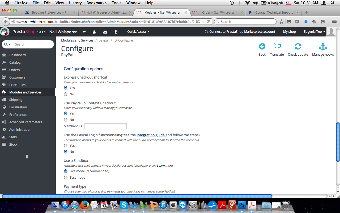The image size is (340, 213).
Task: Open Manage hooks via the anchor icon
Action: tap(323, 47)
